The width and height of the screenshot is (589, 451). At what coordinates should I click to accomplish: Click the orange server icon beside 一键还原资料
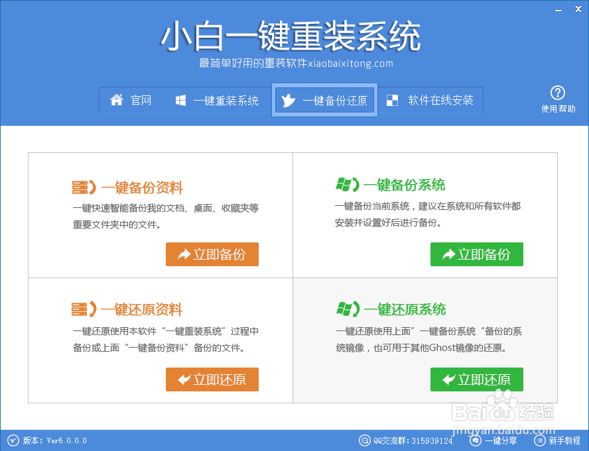tap(84, 309)
